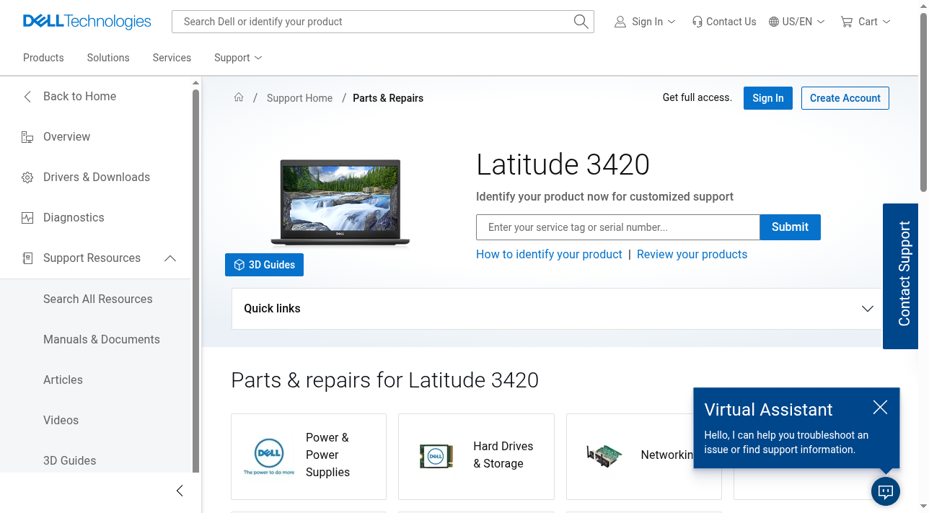The height and width of the screenshot is (513, 929).
Task: Open the chat bubble assistant icon
Action: 886,492
